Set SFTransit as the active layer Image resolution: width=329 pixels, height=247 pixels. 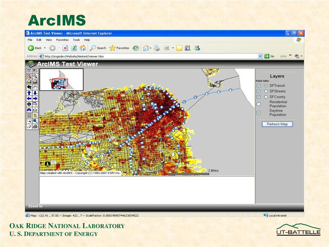pyautogui.click(x=266, y=86)
